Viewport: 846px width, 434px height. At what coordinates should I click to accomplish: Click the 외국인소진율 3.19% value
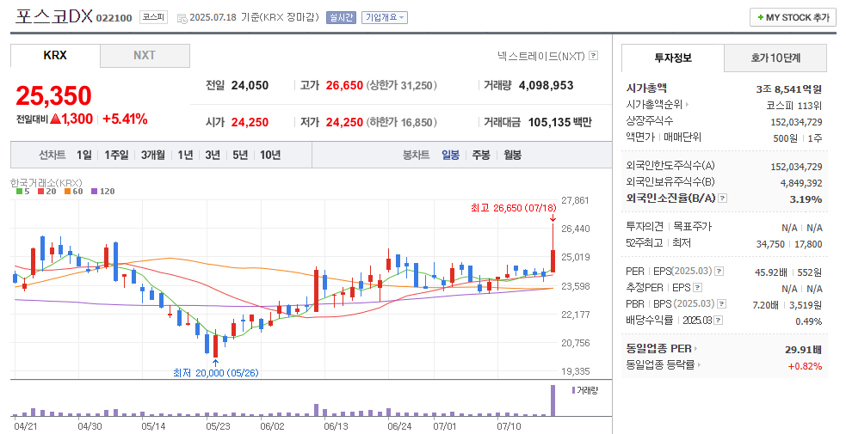806,199
